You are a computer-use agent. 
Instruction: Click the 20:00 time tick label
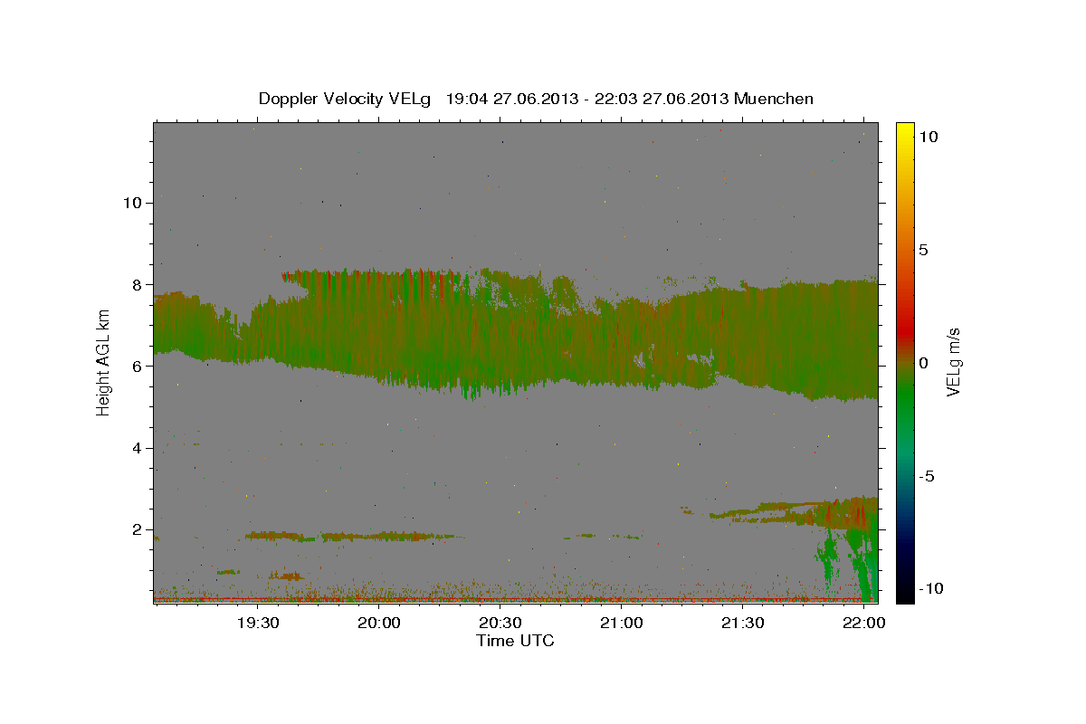pos(378,623)
